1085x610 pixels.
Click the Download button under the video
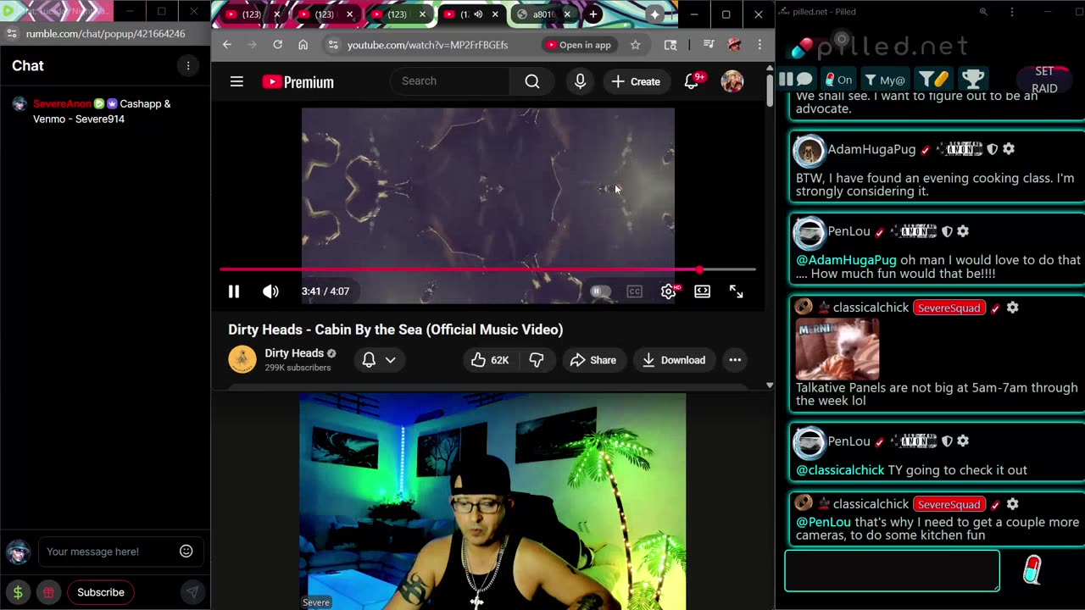coord(674,360)
